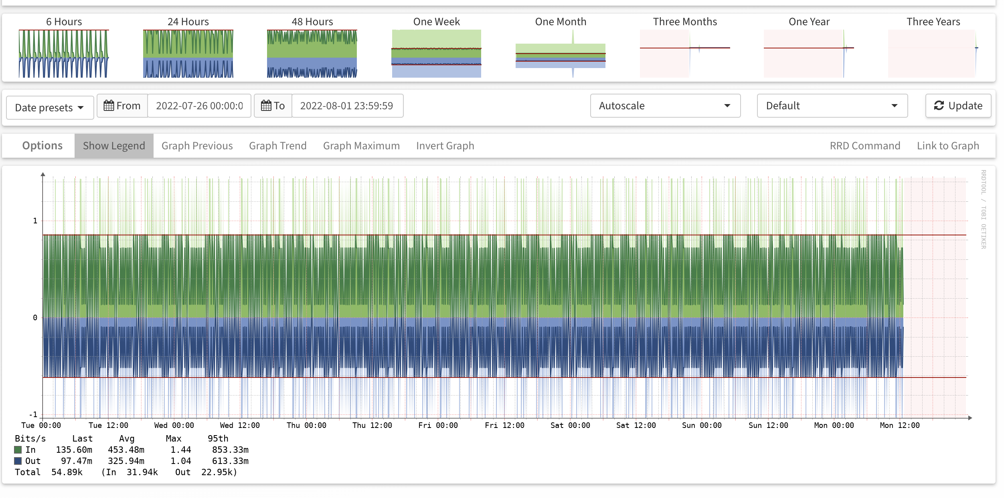The height and width of the screenshot is (498, 1004).
Task: Select the Graph Maximum menu item
Action: coord(361,146)
